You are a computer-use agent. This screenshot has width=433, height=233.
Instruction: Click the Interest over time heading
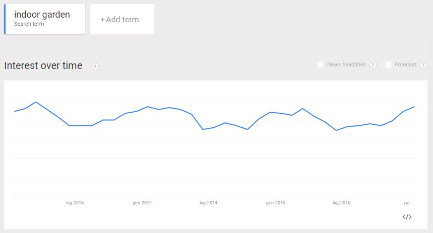43,65
